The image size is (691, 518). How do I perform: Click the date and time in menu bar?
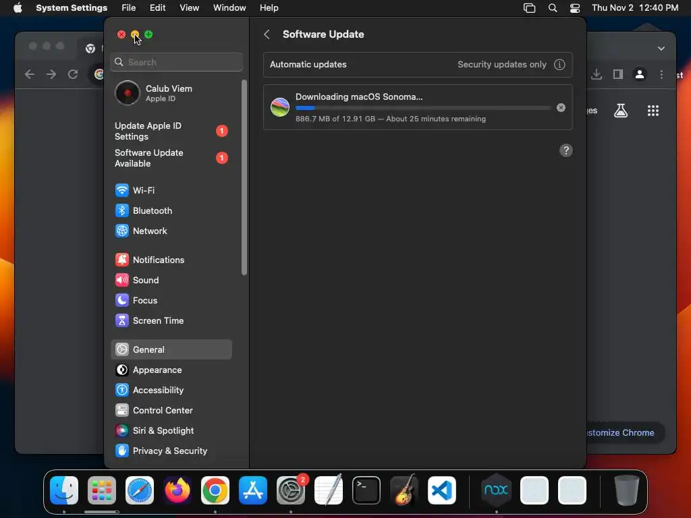coord(635,8)
